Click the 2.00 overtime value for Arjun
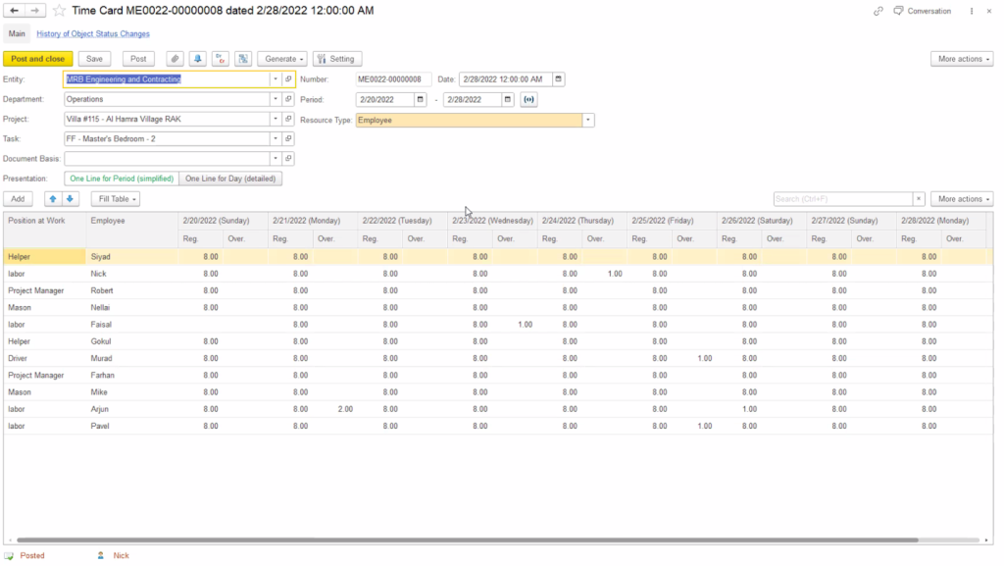1004x566 pixels. pyautogui.click(x=334, y=409)
